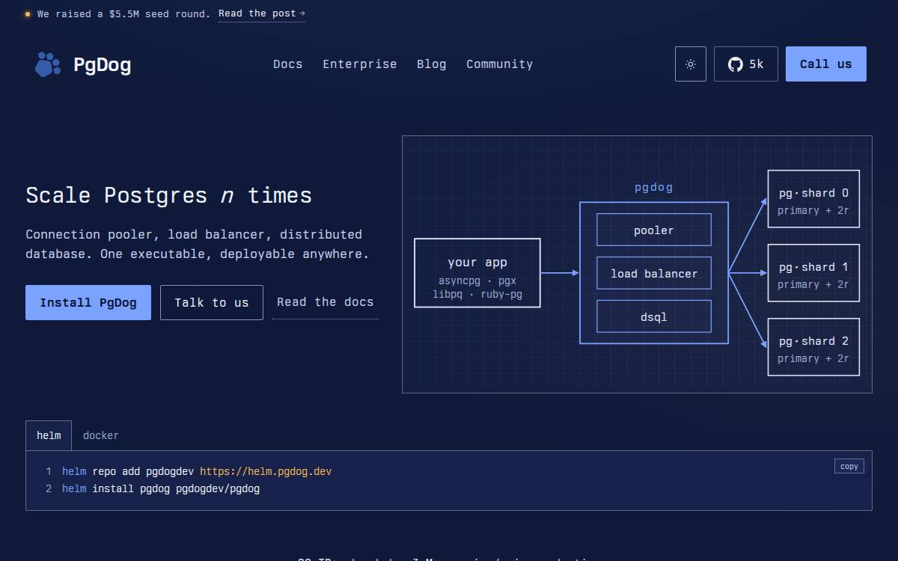
Task: Toggle the light/dark theme sun button
Action: point(691,64)
